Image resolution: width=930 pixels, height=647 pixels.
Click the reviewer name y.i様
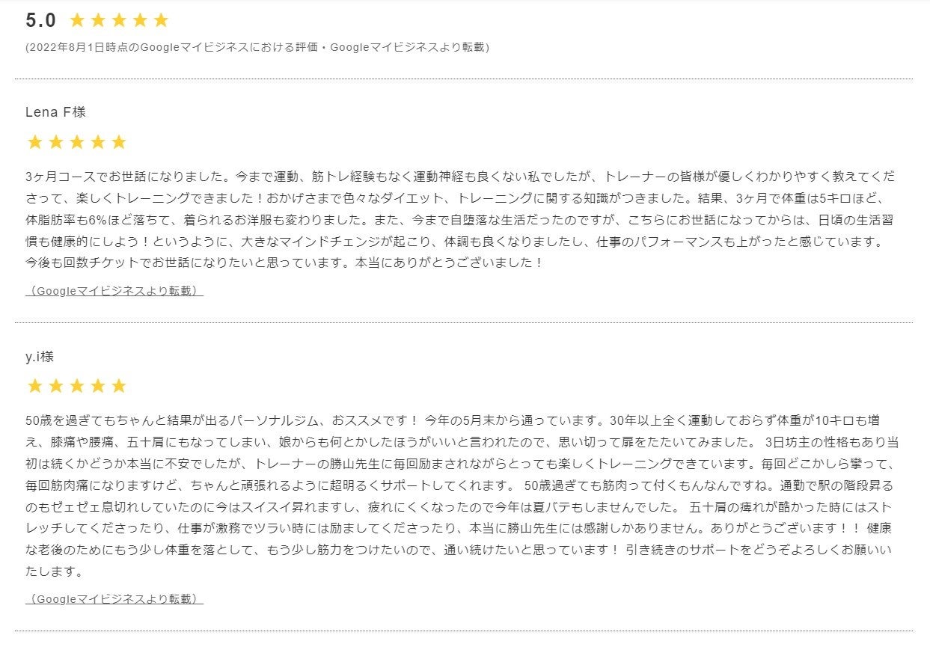pos(40,357)
